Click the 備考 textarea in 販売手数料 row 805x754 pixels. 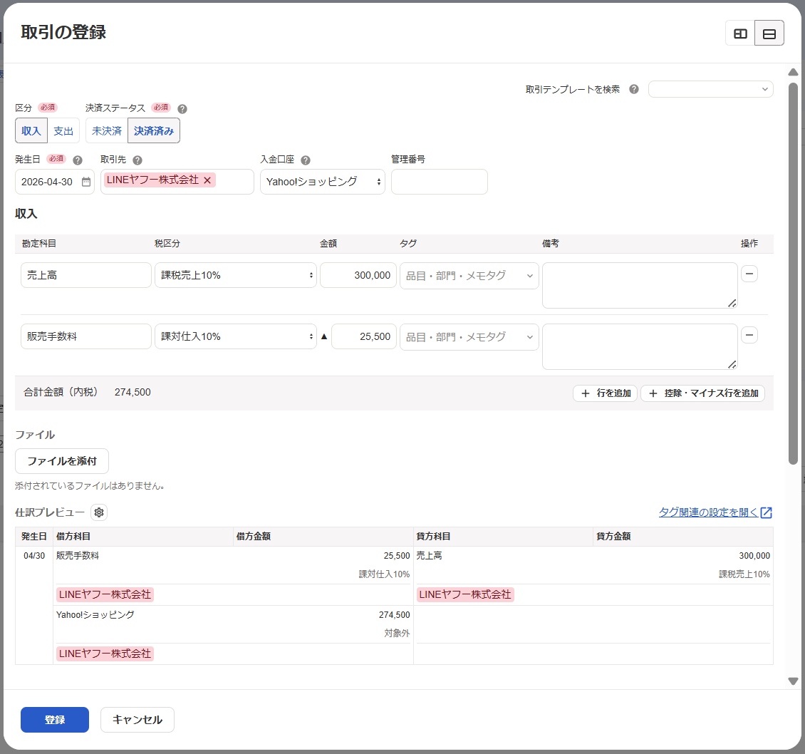tap(640, 346)
